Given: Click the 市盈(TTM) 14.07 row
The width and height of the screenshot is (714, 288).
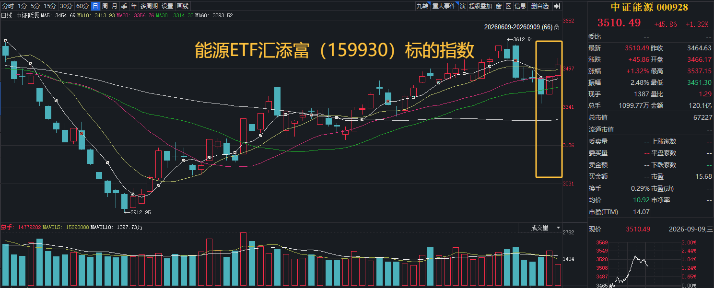Looking at the screenshot, I should [x=619, y=212].
